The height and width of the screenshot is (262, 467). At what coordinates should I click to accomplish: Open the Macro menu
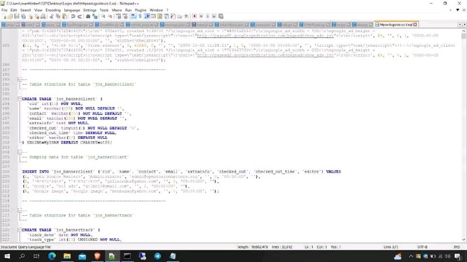tap(117, 10)
